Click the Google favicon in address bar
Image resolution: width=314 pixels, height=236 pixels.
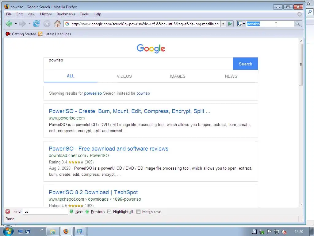tap(67, 24)
